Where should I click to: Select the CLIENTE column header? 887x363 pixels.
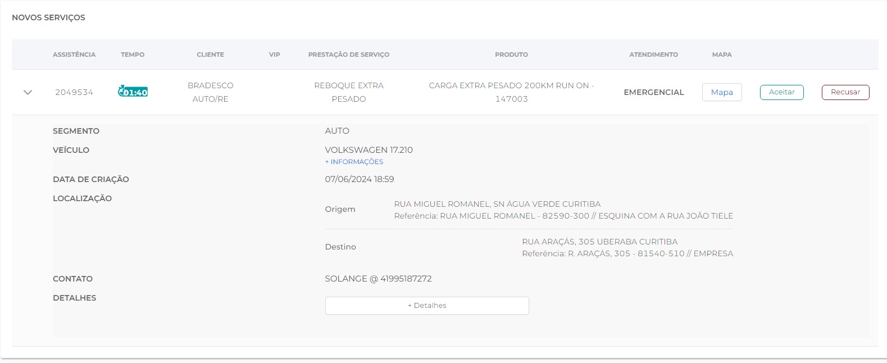(210, 55)
